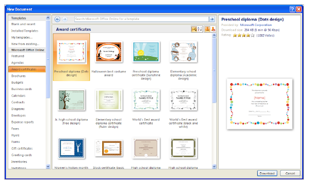
Task: Sort templates by name icon
Action: click(200, 29)
